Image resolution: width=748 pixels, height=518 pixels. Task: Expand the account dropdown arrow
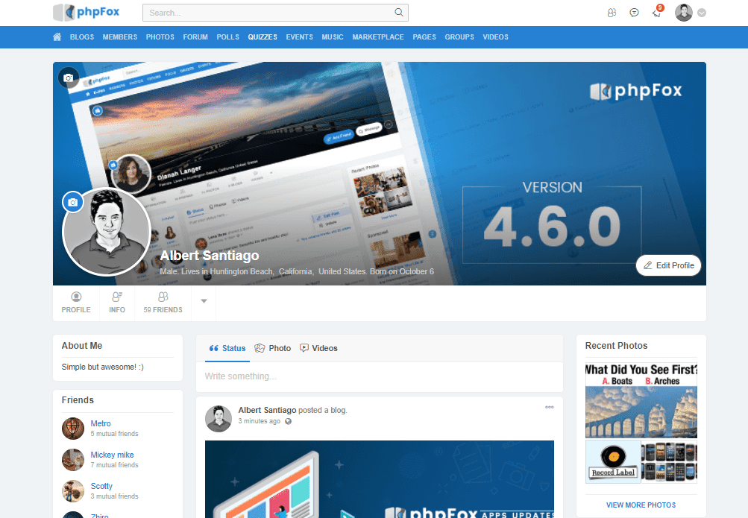(702, 13)
